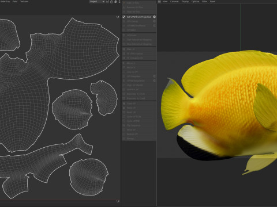Image resolution: width=277 pixels, height=207 pixels.
Task: Choose Cycle UV CW
Action: click(139, 121)
